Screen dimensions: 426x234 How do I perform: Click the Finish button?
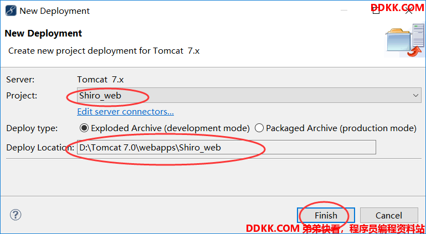[x=326, y=216]
